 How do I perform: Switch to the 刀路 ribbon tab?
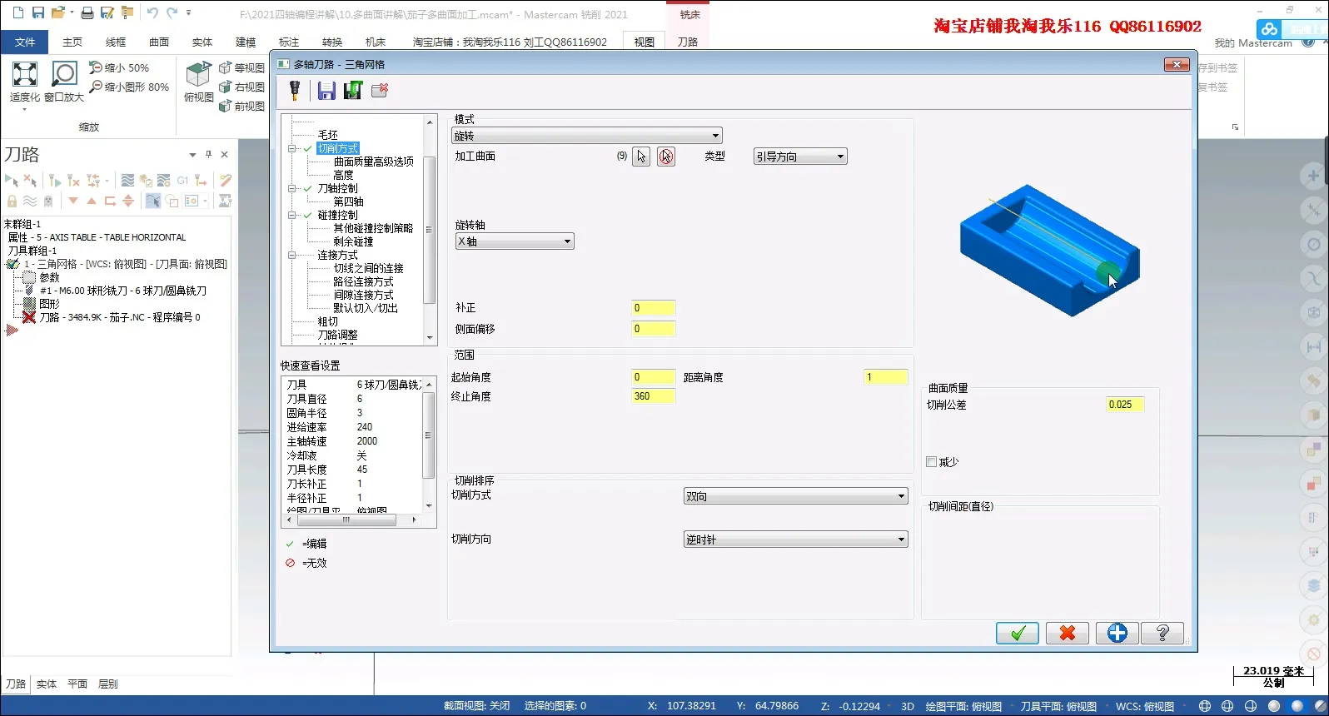[688, 42]
